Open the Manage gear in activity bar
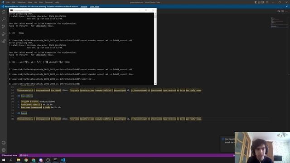Image resolution: width=290 pixels, height=163 pixels. pyautogui.click(x=4, y=150)
